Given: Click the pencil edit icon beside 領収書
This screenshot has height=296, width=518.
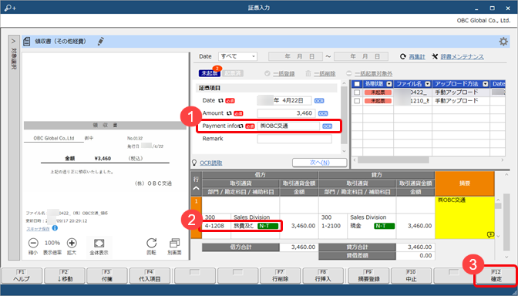Looking at the screenshot, I should point(101,42).
